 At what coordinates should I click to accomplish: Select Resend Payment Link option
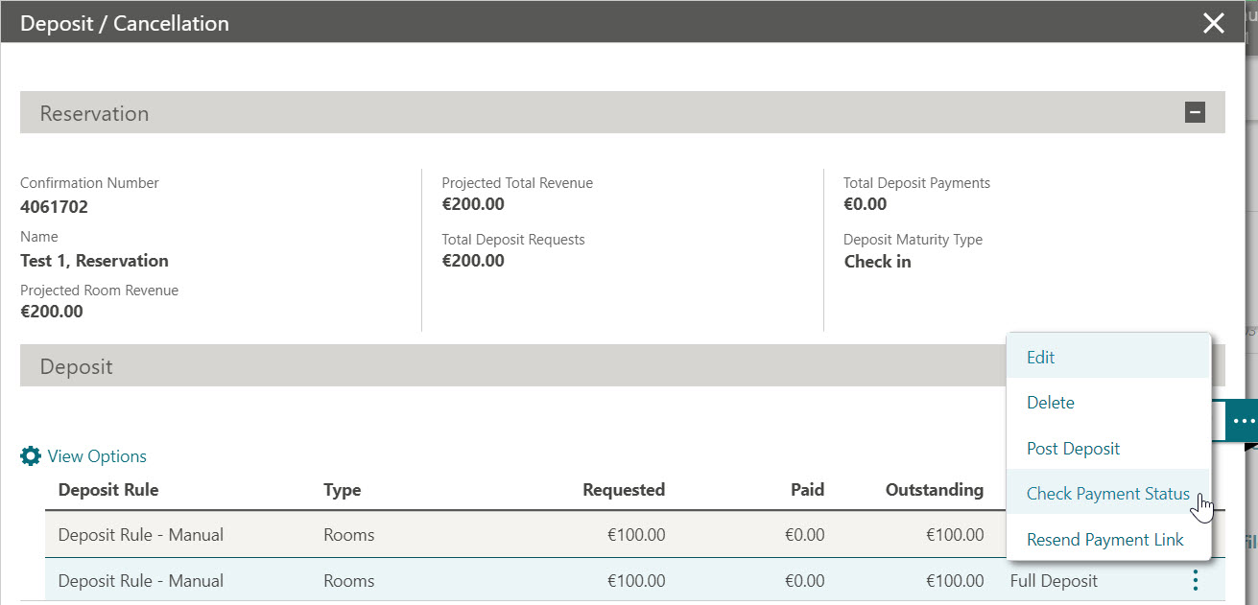1104,539
